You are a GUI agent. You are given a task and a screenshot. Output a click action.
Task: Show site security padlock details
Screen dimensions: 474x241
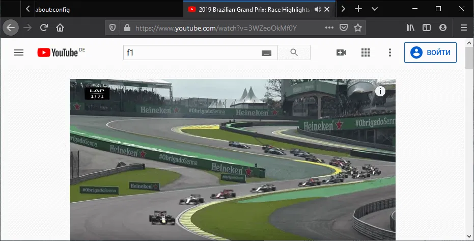(127, 28)
